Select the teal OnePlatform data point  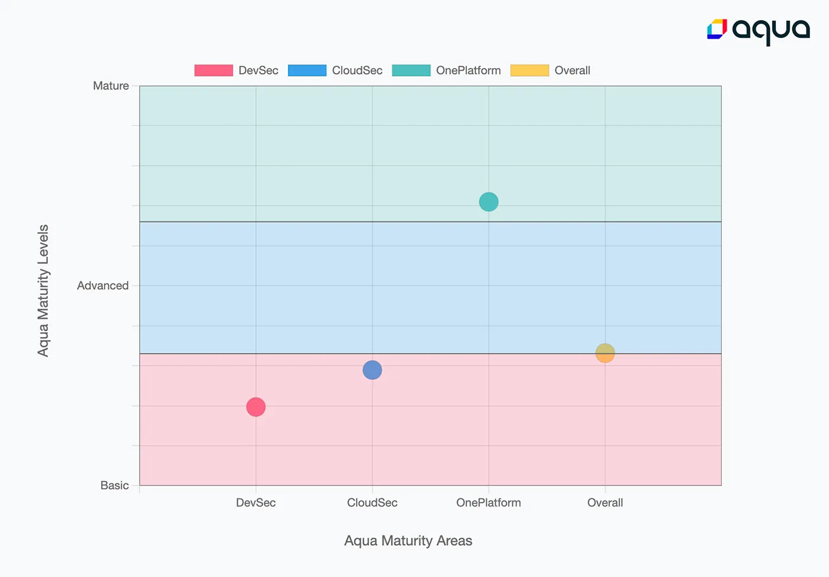[x=489, y=202]
